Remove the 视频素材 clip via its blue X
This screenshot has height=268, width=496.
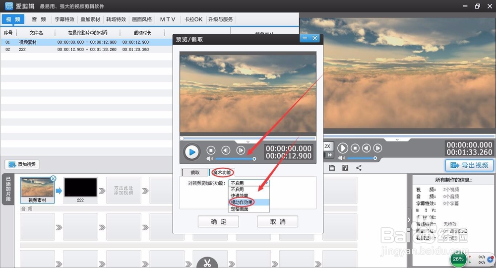tap(53, 179)
